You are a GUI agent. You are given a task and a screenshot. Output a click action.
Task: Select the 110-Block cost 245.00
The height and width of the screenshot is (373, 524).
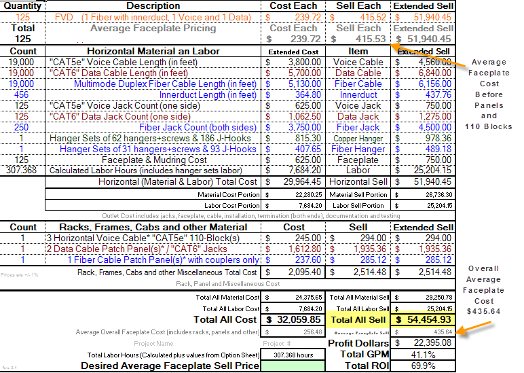coord(293,238)
